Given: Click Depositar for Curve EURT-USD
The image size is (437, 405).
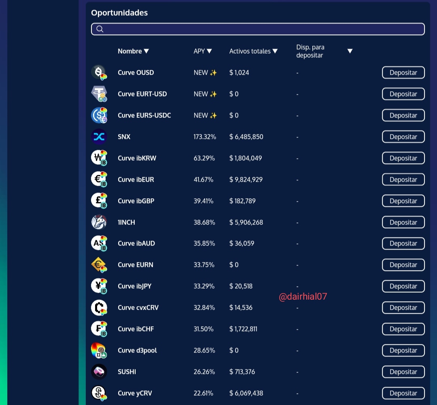Looking at the screenshot, I should pos(403,94).
